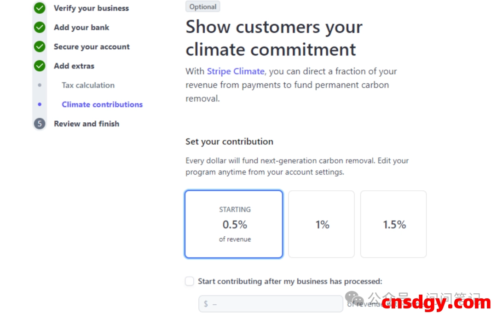Go to the Add your bank step
Viewport: 497px width, 319px height.
[81, 27]
